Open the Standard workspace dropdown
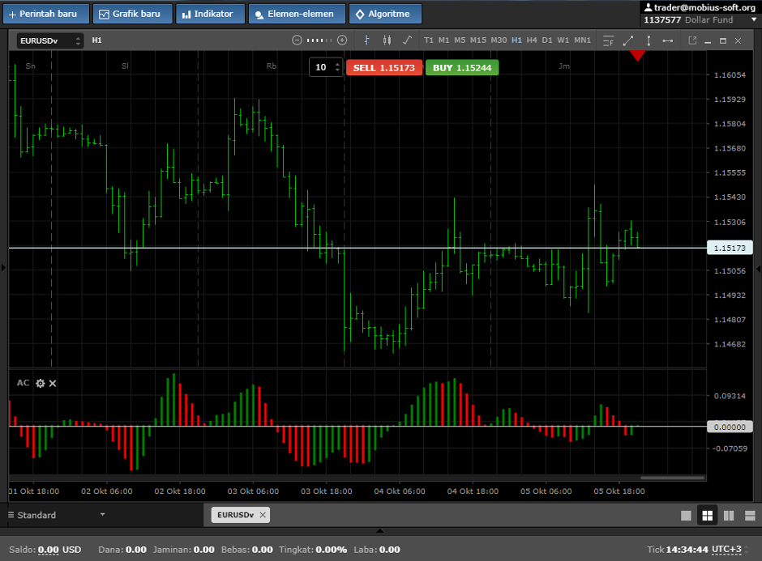This screenshot has width=762, height=561. 57,515
